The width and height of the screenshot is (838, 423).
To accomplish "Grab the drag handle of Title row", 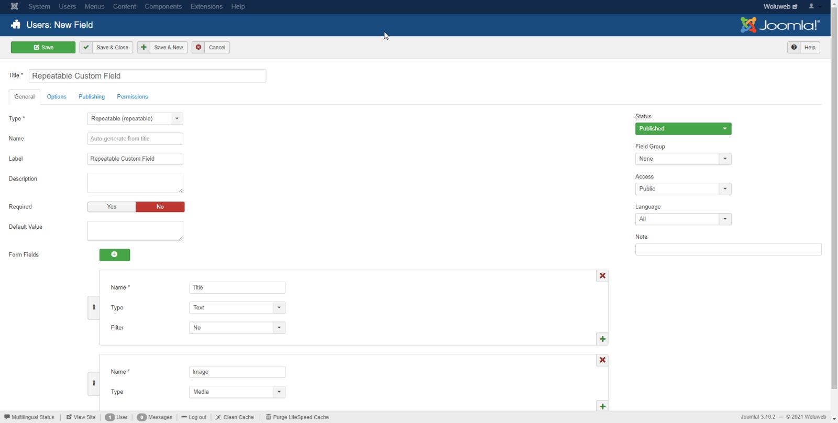I will tap(94, 307).
